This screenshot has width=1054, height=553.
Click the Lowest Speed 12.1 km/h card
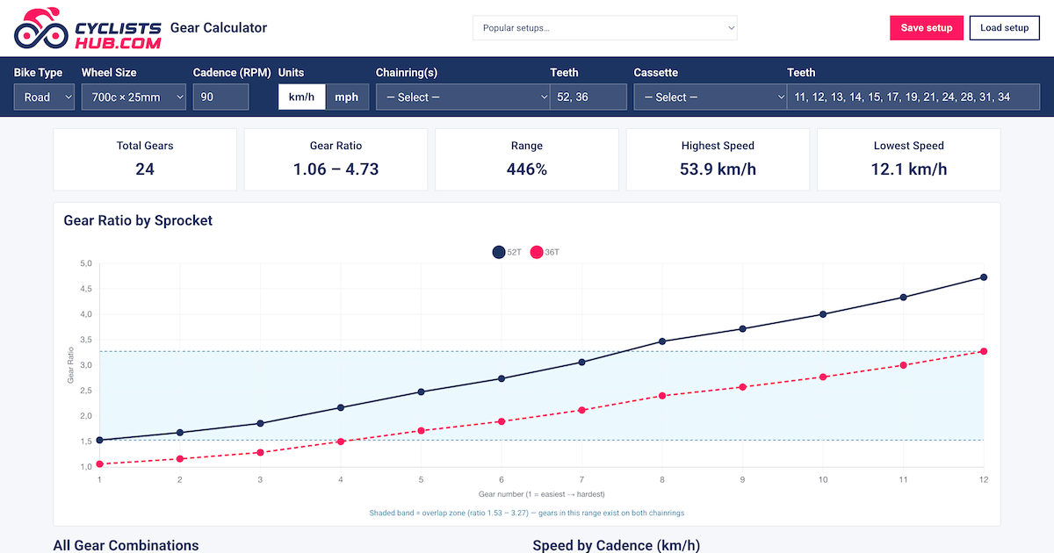pos(909,160)
